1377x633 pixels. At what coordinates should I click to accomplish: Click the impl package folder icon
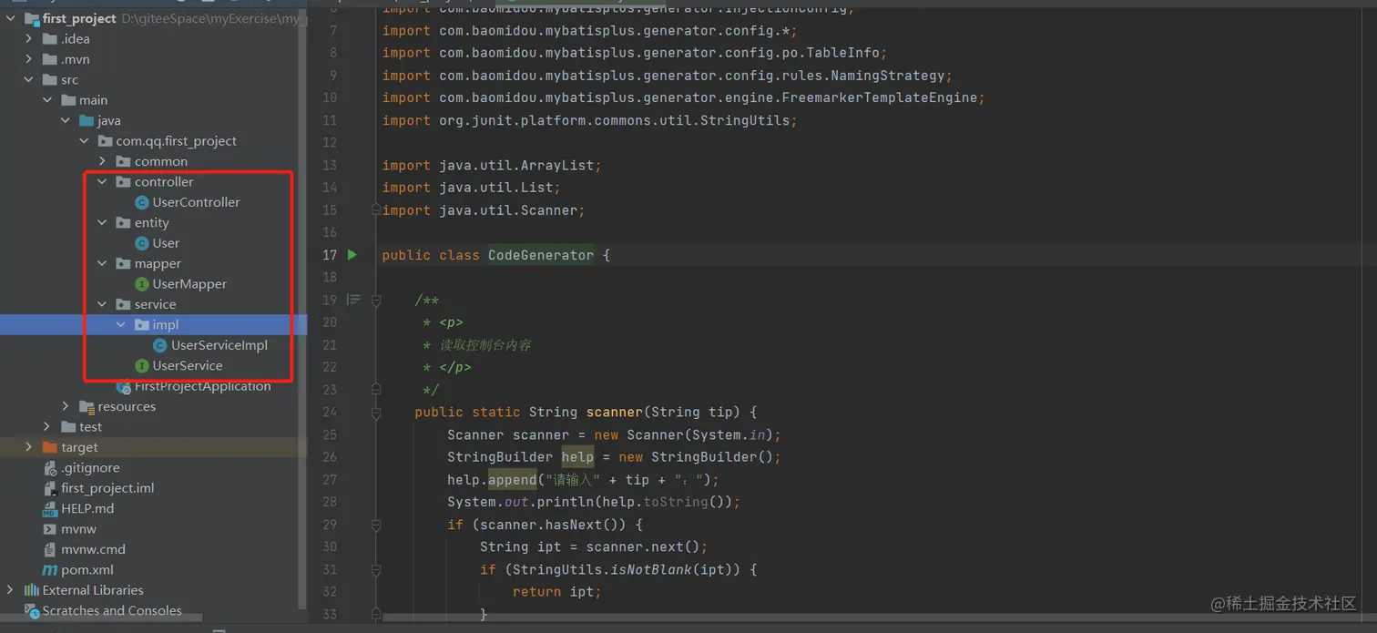[142, 325]
